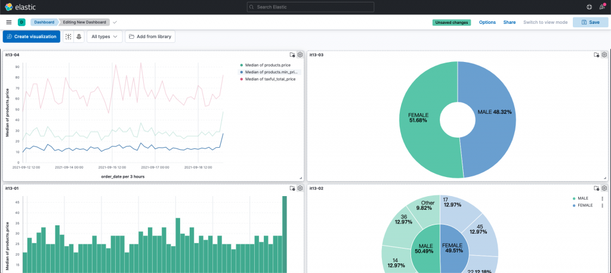611x273 pixels.
Task: Open the hamburger navigation menu
Action: tap(9, 22)
